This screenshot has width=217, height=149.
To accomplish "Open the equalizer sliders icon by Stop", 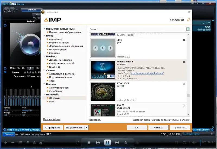I will pos(78,142).
